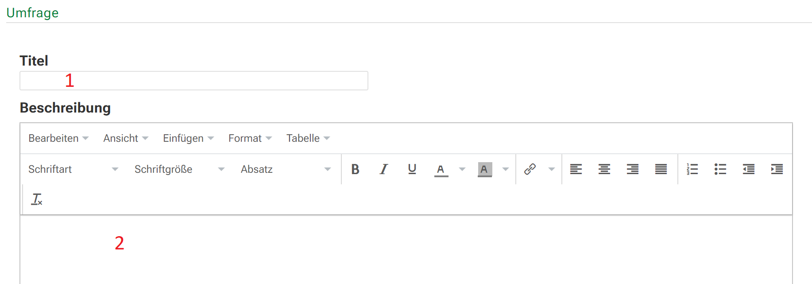Open the Schriftart font dropdown
This screenshot has width=812, height=284.
click(x=73, y=169)
